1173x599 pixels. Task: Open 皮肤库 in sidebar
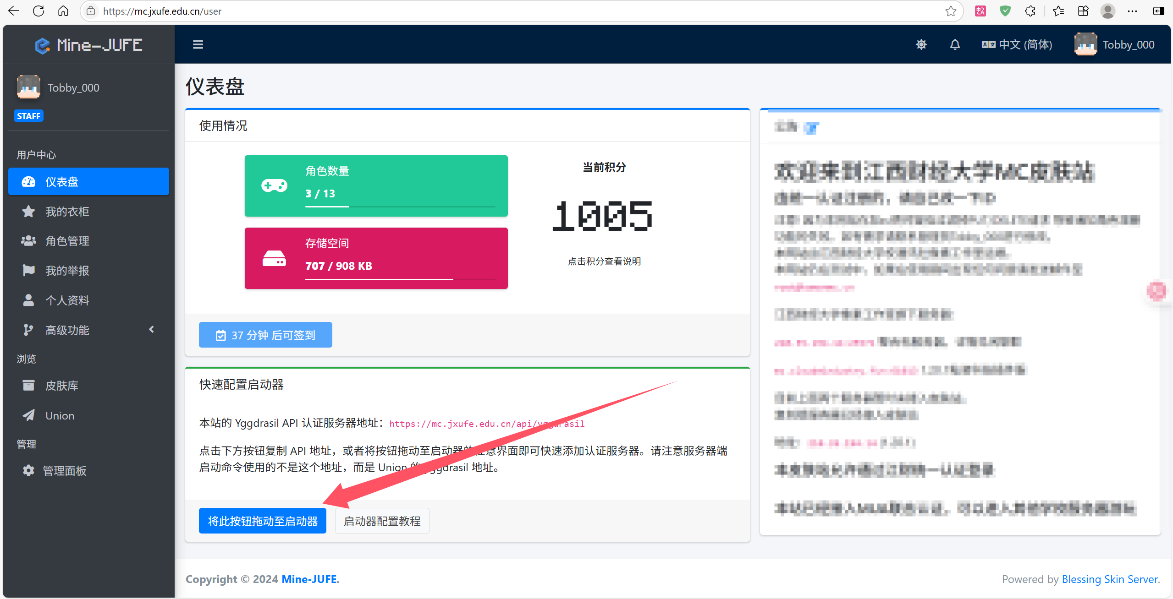[88, 385]
